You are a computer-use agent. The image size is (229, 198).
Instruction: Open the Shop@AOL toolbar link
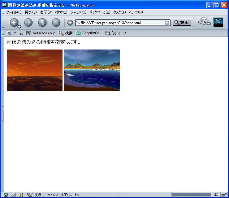click(x=88, y=33)
